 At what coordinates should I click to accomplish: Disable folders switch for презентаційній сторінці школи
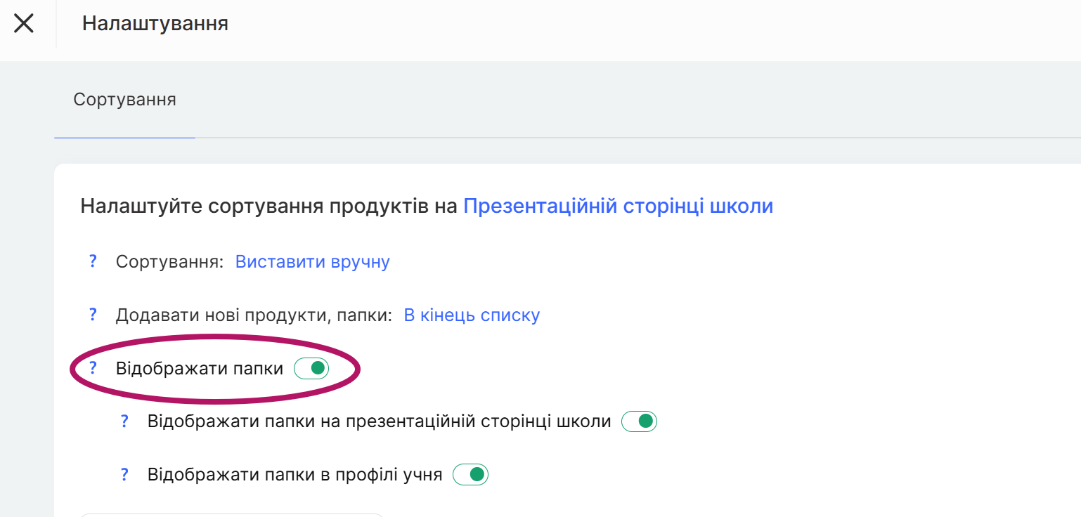tap(640, 421)
